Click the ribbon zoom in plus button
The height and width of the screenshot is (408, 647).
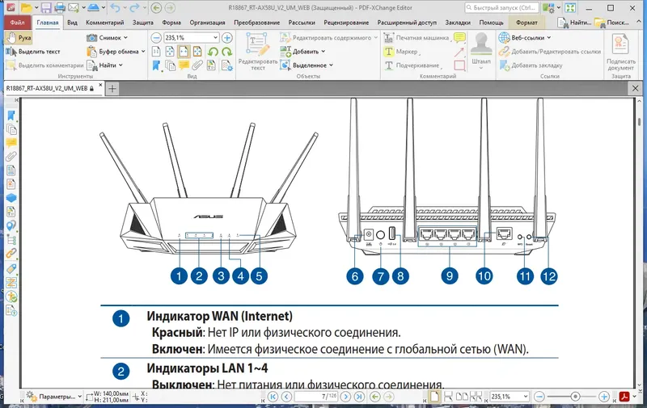click(x=227, y=38)
